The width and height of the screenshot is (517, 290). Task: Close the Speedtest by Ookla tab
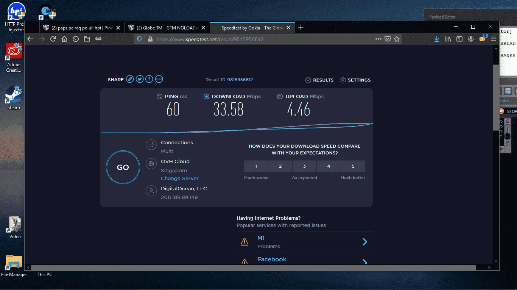coord(288,28)
